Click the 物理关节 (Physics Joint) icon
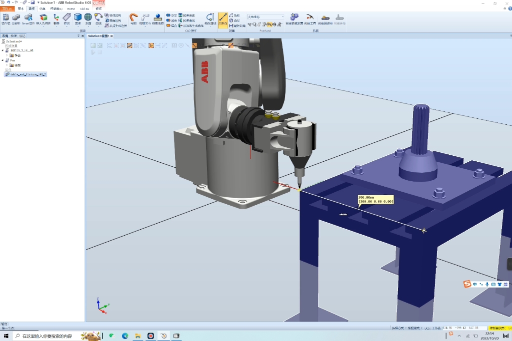 [x=144, y=18]
